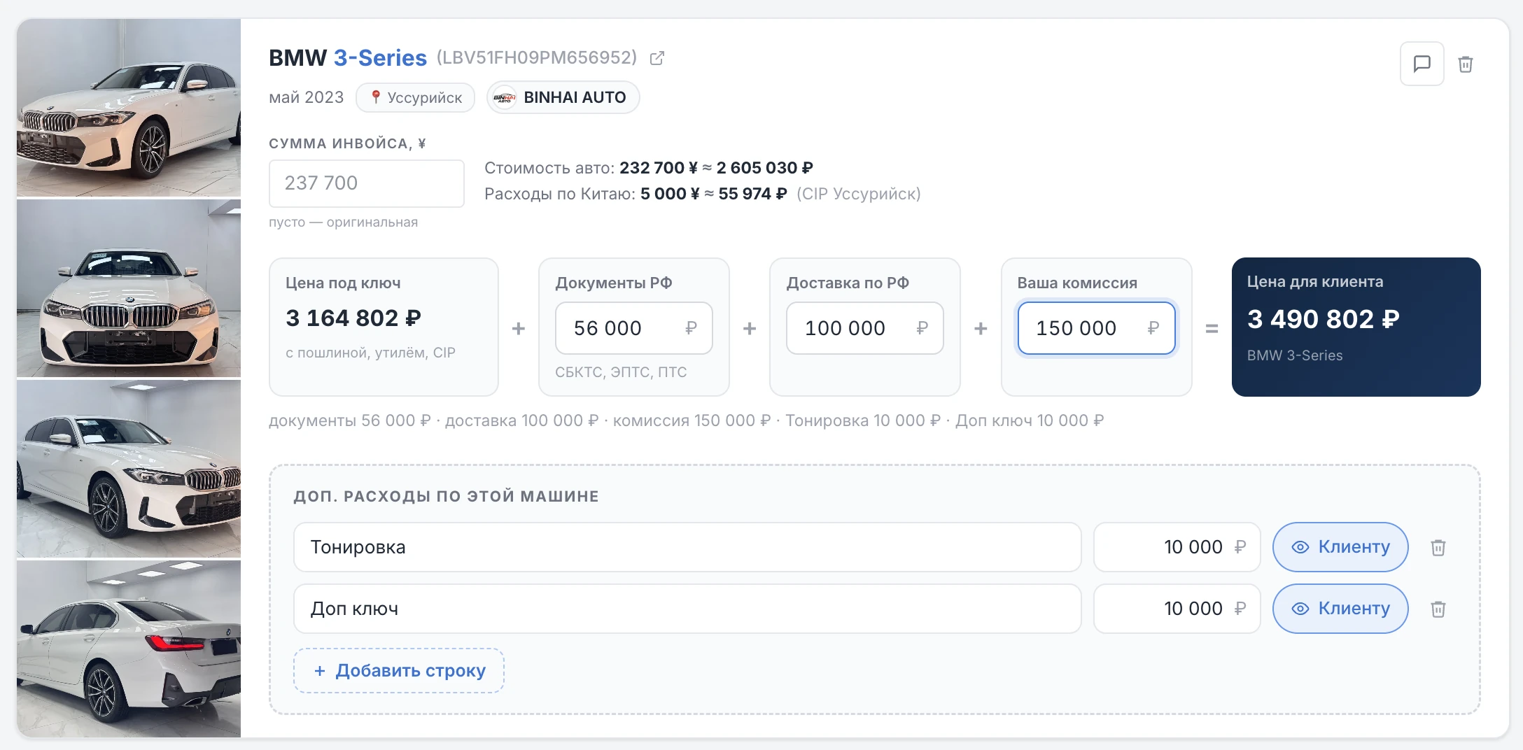Toggle Клиенту visibility for Тонировка
This screenshot has width=1523, height=750.
1340,547
